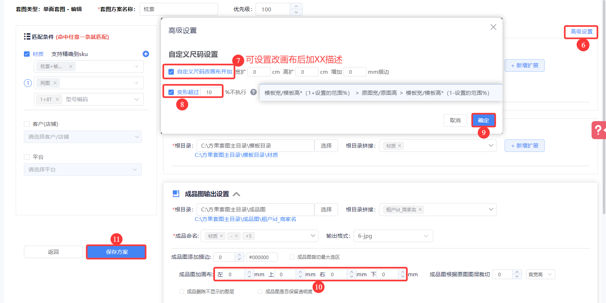Increase 右 canvas margin with up arrow

pos(352,272)
